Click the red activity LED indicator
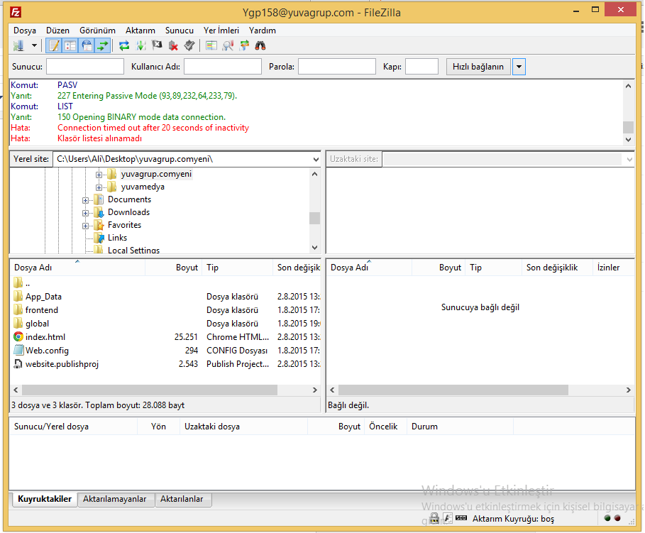 [x=617, y=518]
